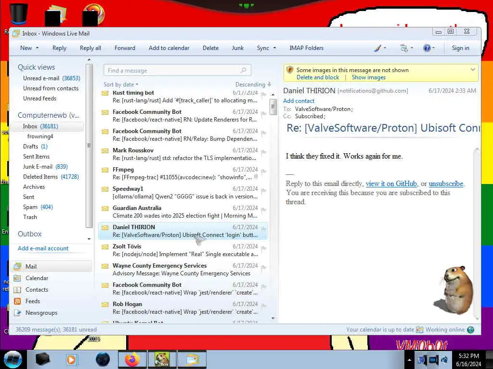Click Add to calendar
This screenshot has width=493, height=369.
tap(169, 48)
